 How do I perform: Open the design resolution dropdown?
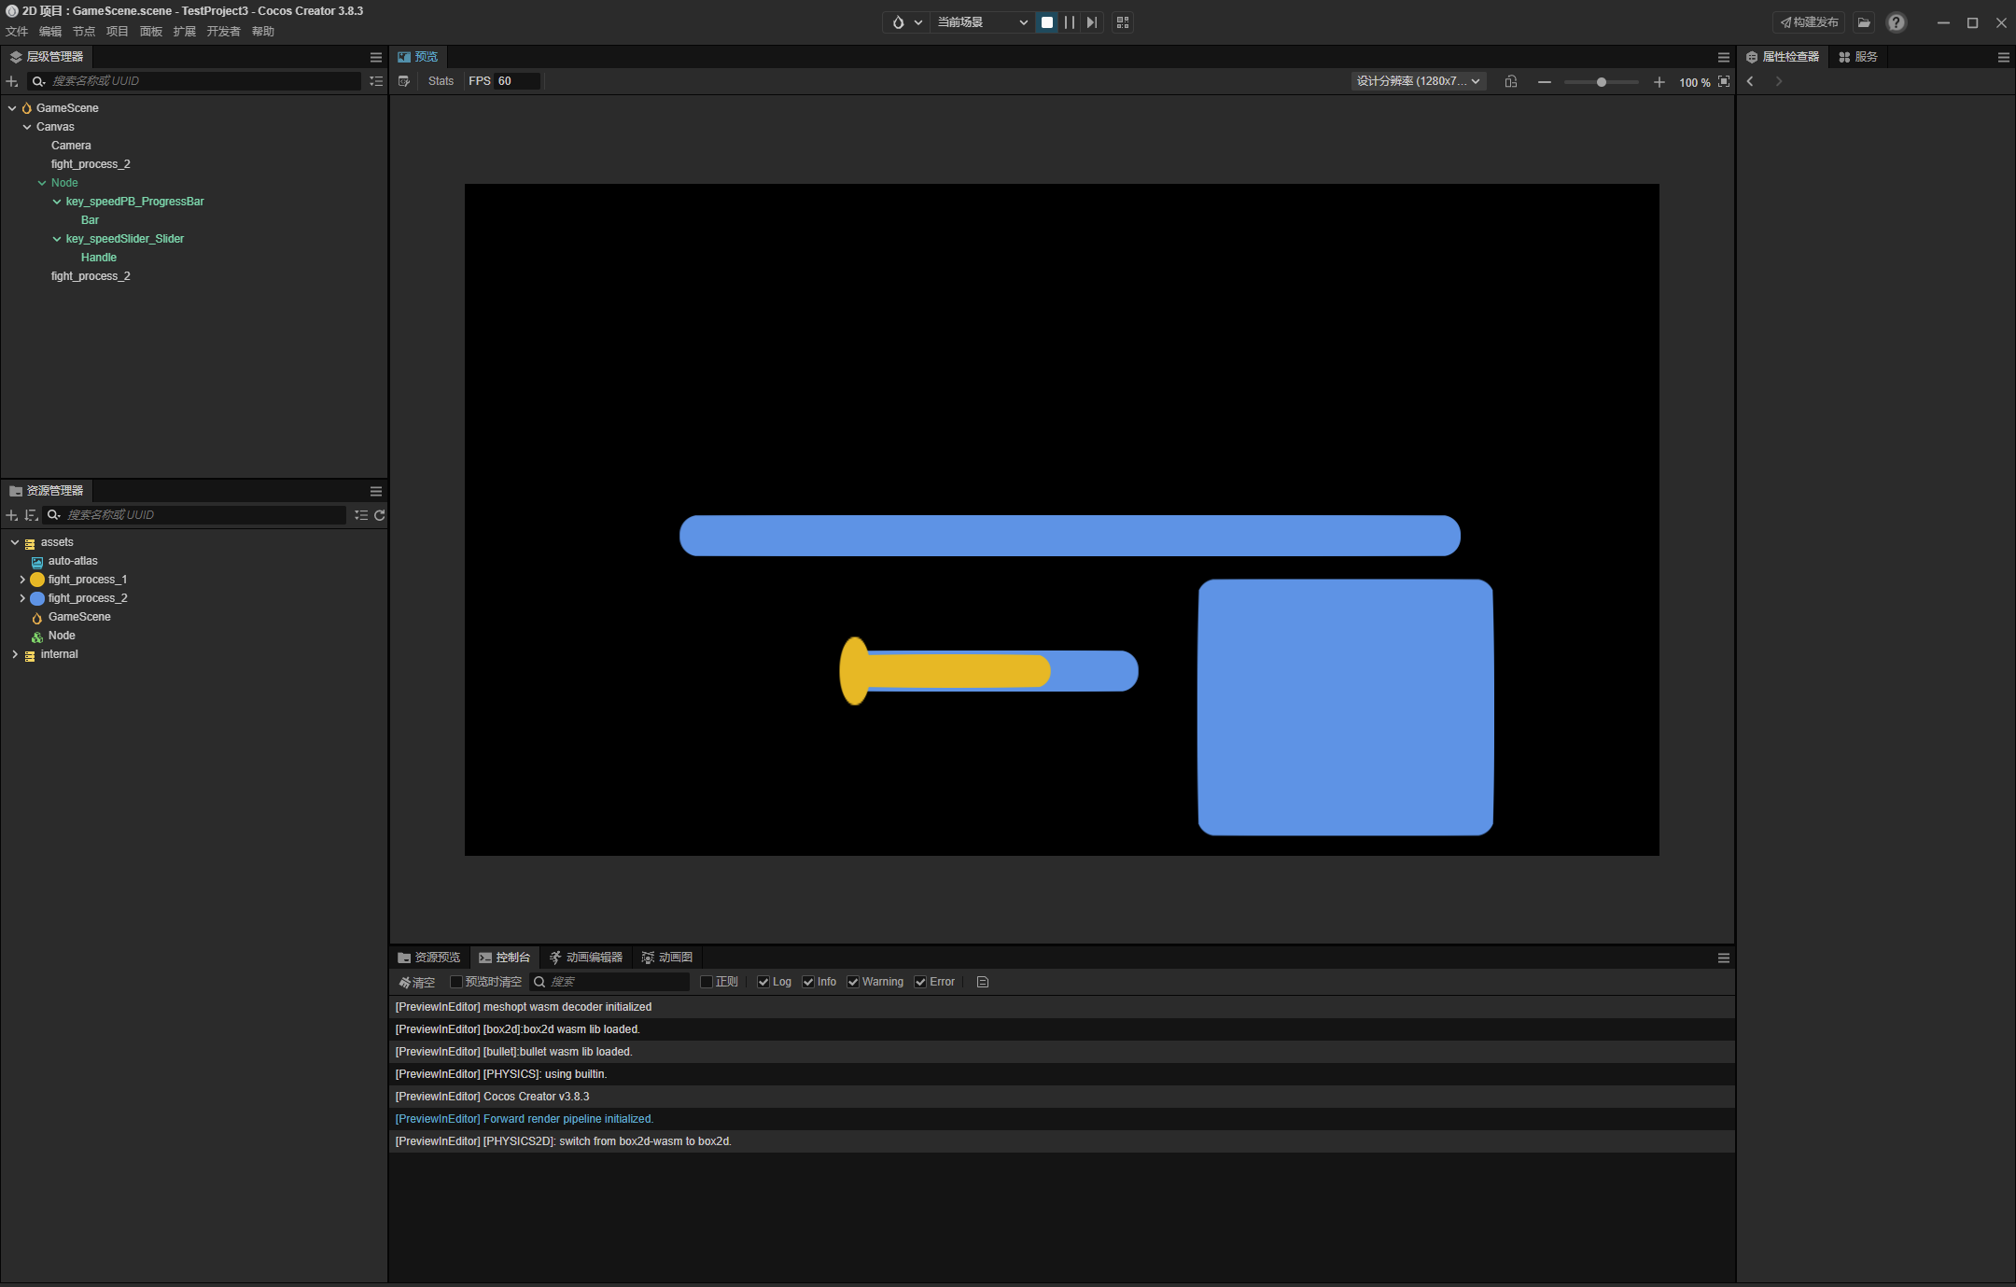click(1418, 81)
